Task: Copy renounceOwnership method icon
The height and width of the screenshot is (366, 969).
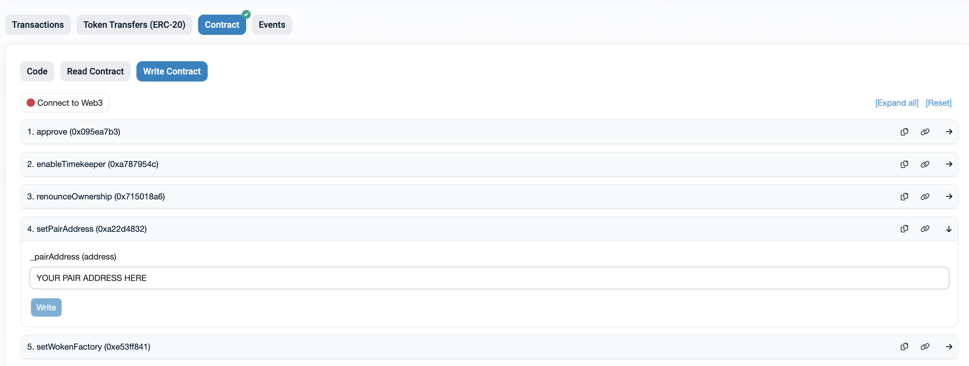Action: 904,197
